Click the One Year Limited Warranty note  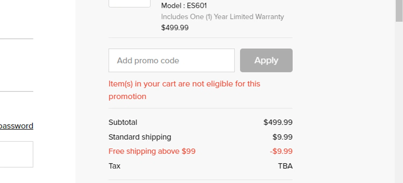coord(222,17)
